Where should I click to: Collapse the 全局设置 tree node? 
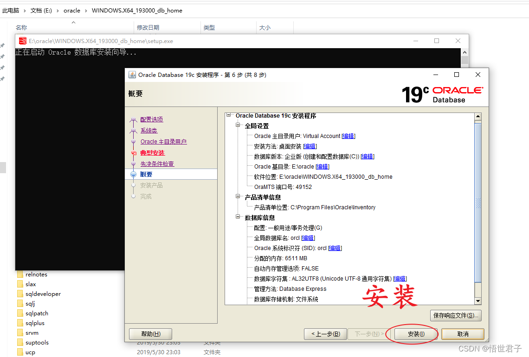pyautogui.click(x=238, y=125)
